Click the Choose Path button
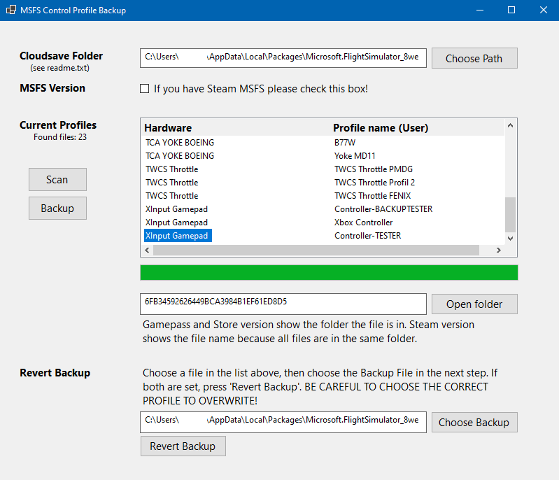This screenshot has width=559, height=480. click(474, 58)
